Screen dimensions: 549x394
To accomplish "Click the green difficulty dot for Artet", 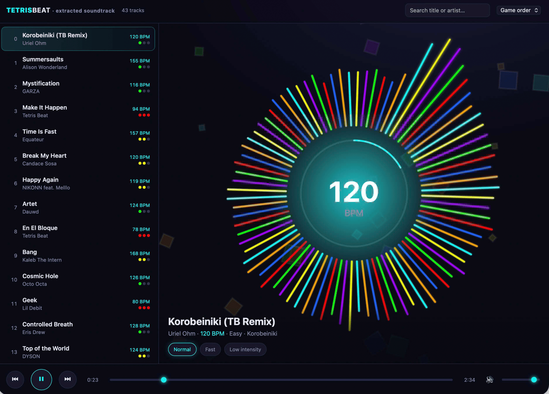I will [x=140, y=211].
